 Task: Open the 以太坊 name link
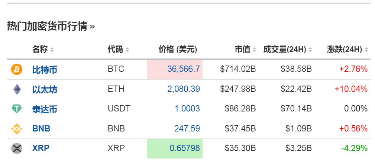coord(45,89)
